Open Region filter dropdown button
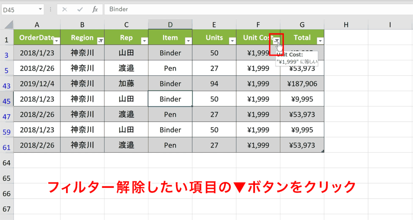Image resolution: width=413 pixels, height=220 pixels. [100, 41]
